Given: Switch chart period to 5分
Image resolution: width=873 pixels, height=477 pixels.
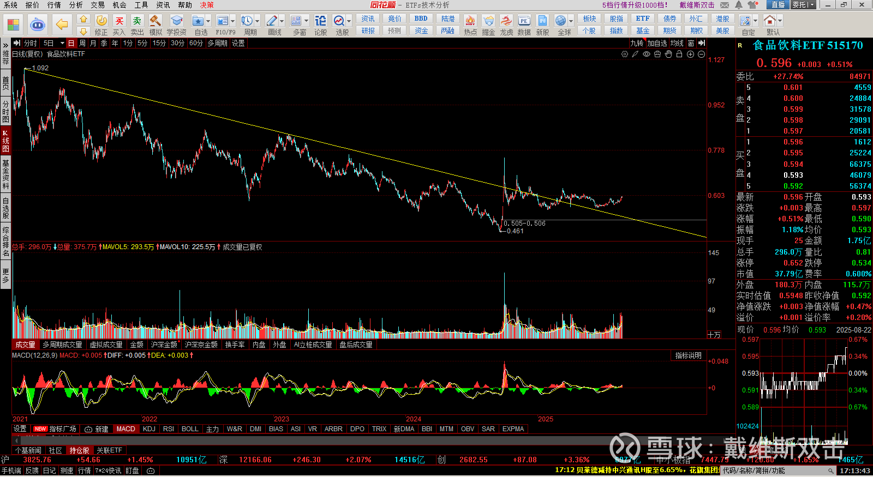Looking at the screenshot, I should (x=142, y=43).
